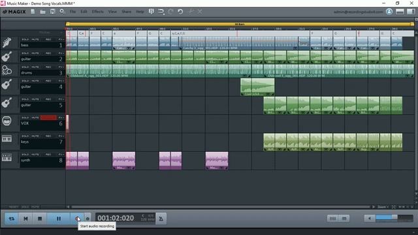Open the FX dropdown on guitar track 4
The width and height of the screenshot is (418, 235).
(x=61, y=81)
